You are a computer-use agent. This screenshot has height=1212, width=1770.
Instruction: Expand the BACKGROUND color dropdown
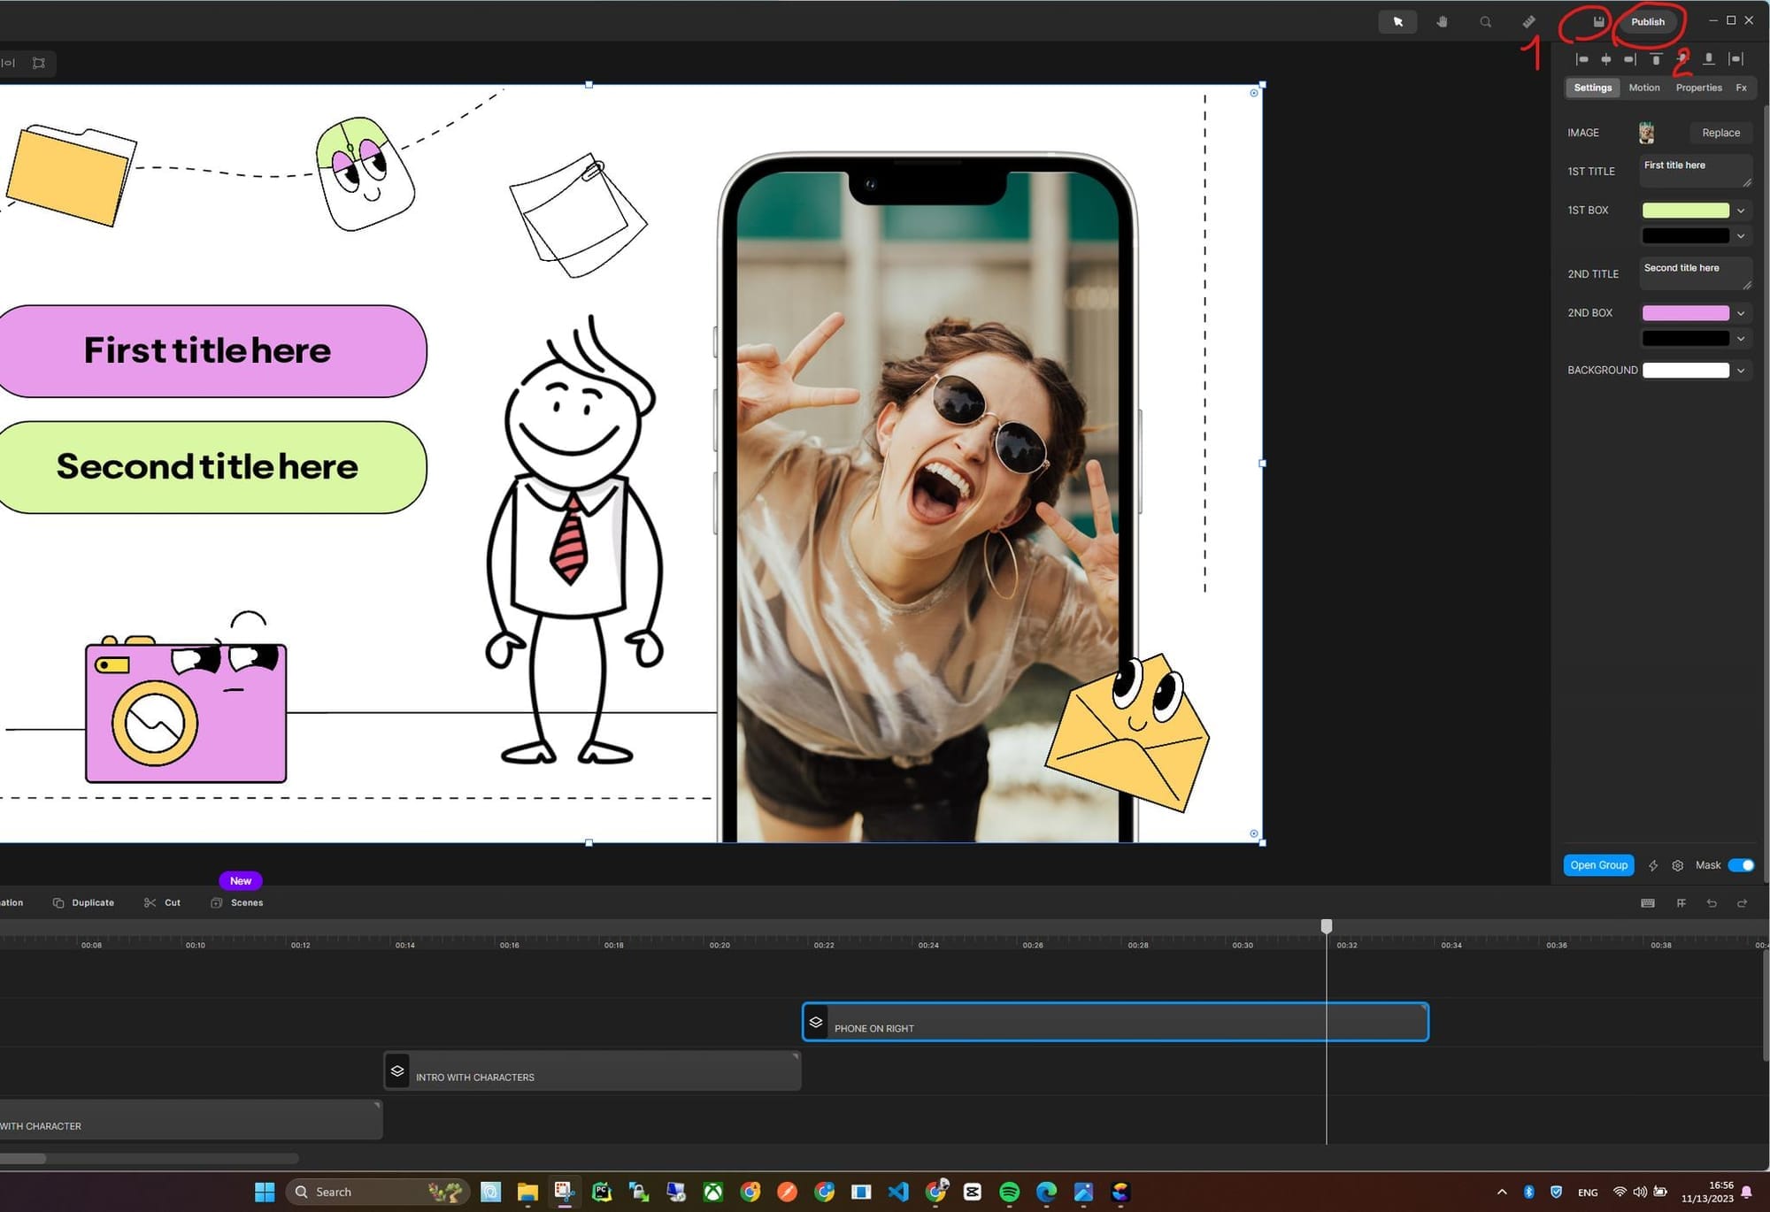click(x=1741, y=371)
